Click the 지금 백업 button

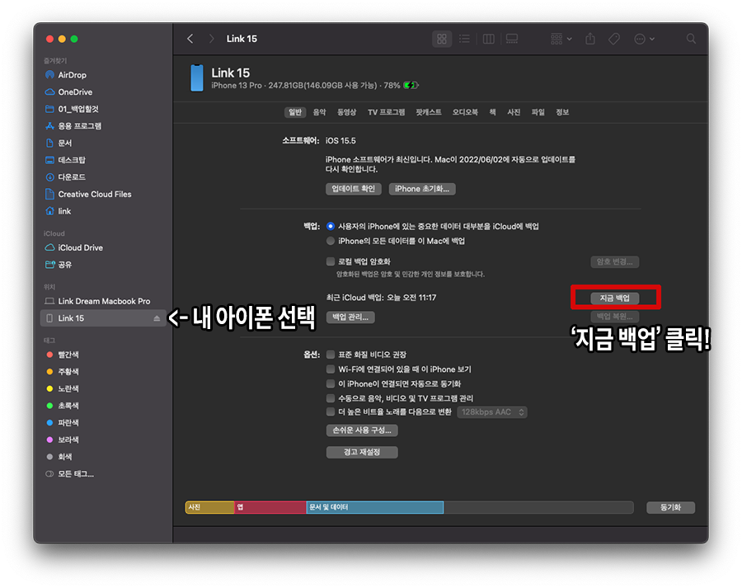tap(615, 298)
